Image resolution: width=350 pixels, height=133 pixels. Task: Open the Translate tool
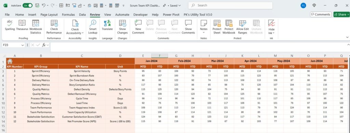107,25
